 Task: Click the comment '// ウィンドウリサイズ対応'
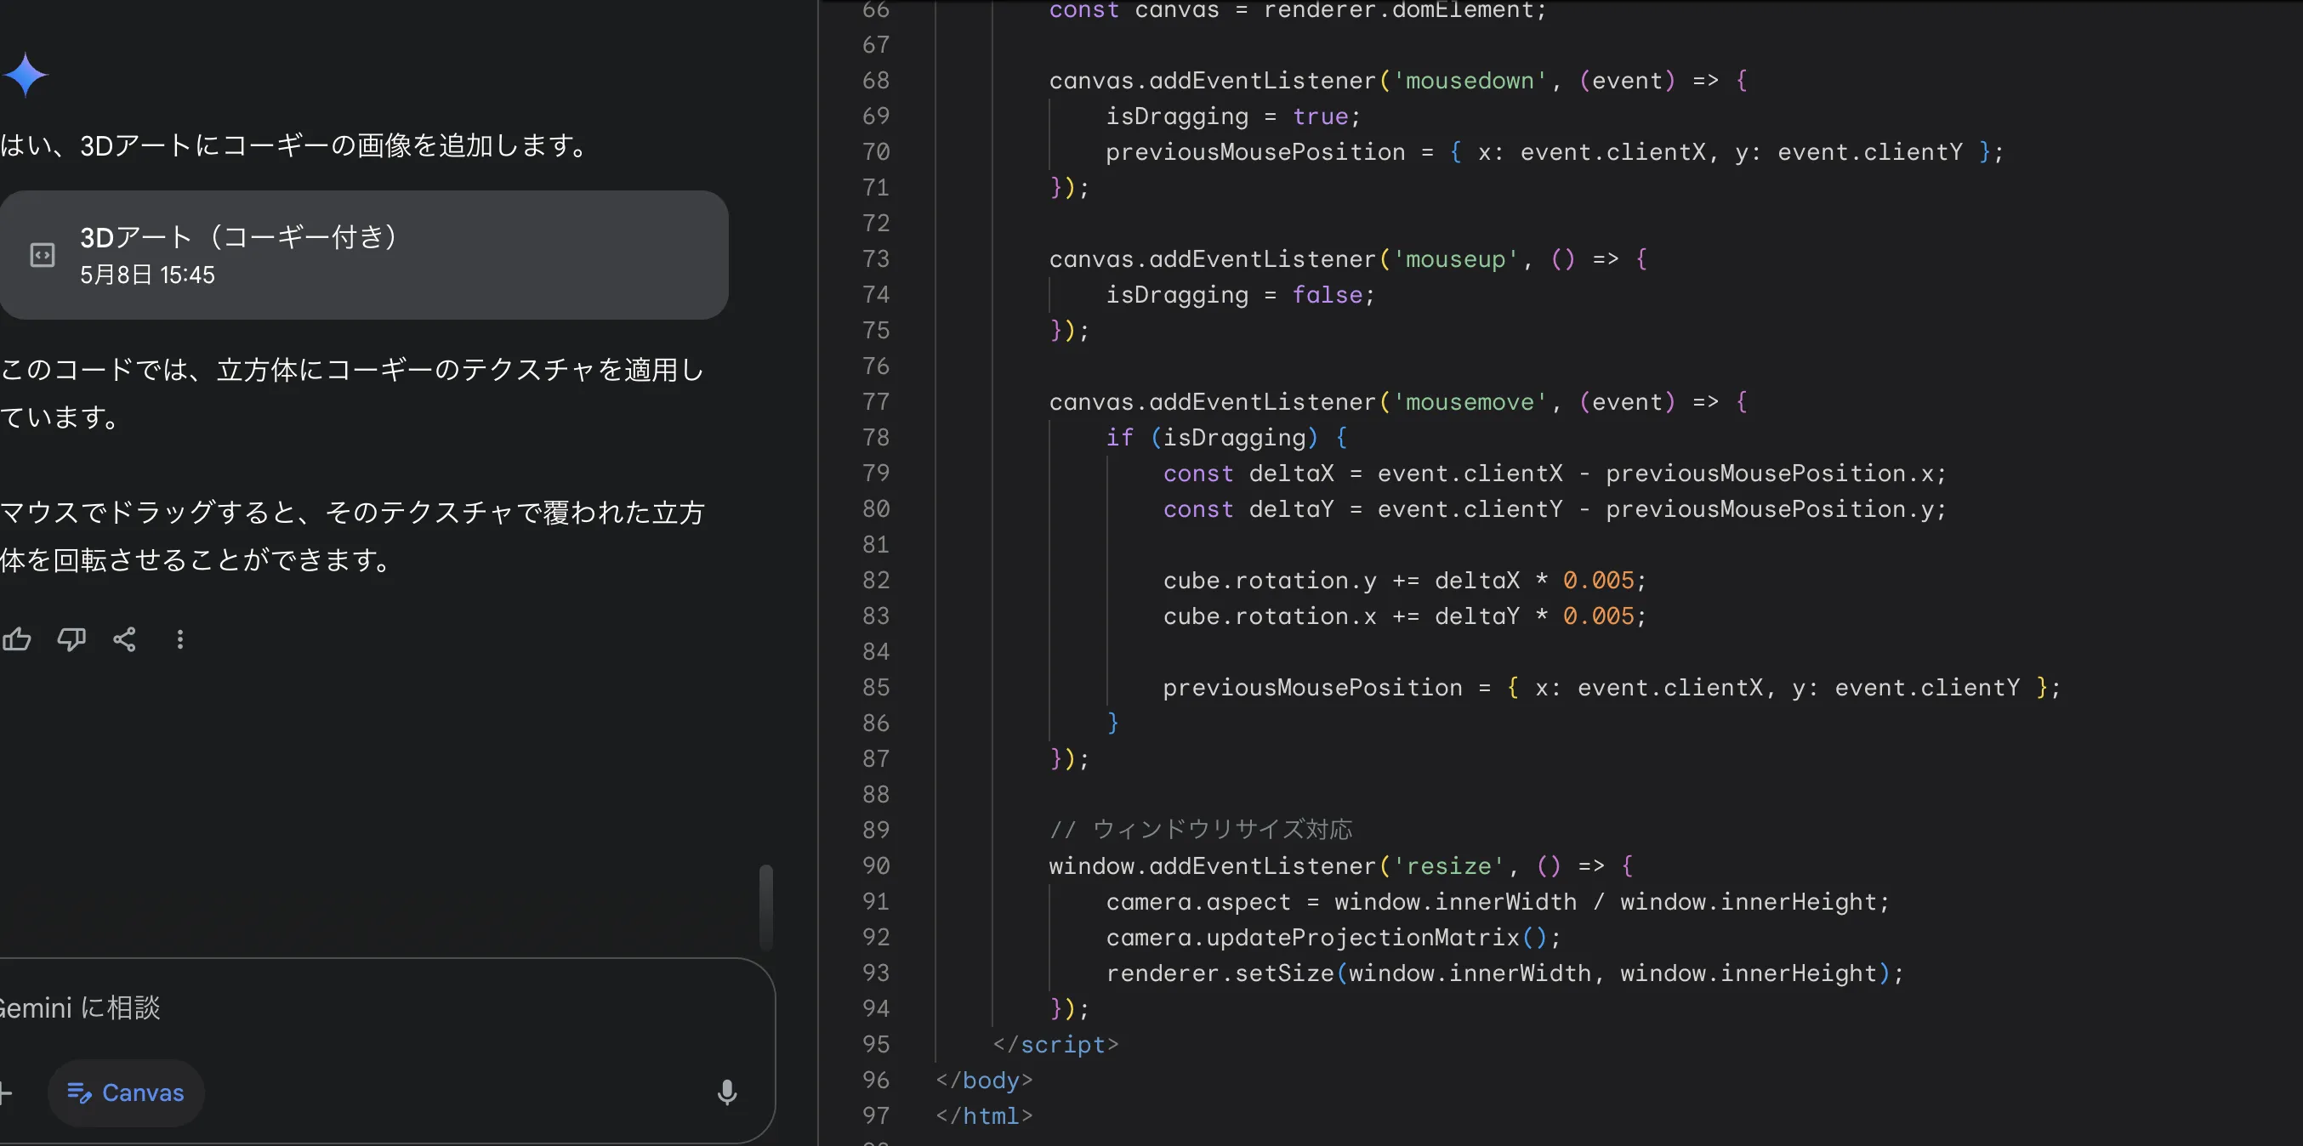click(1201, 830)
